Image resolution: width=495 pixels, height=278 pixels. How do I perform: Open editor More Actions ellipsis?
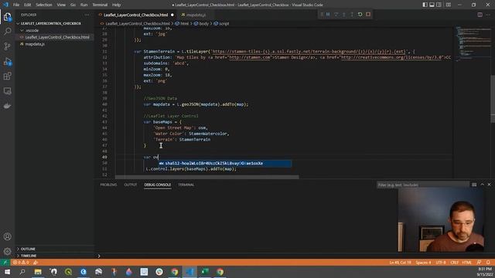pos(488,15)
